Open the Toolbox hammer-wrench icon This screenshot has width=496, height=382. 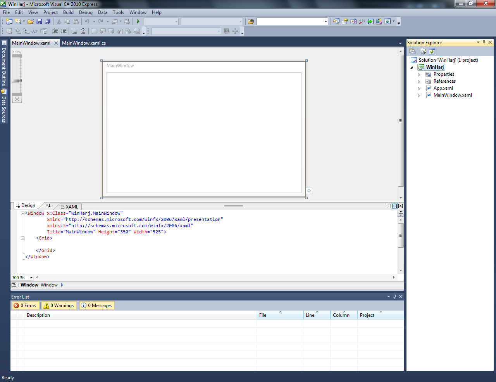(x=362, y=21)
